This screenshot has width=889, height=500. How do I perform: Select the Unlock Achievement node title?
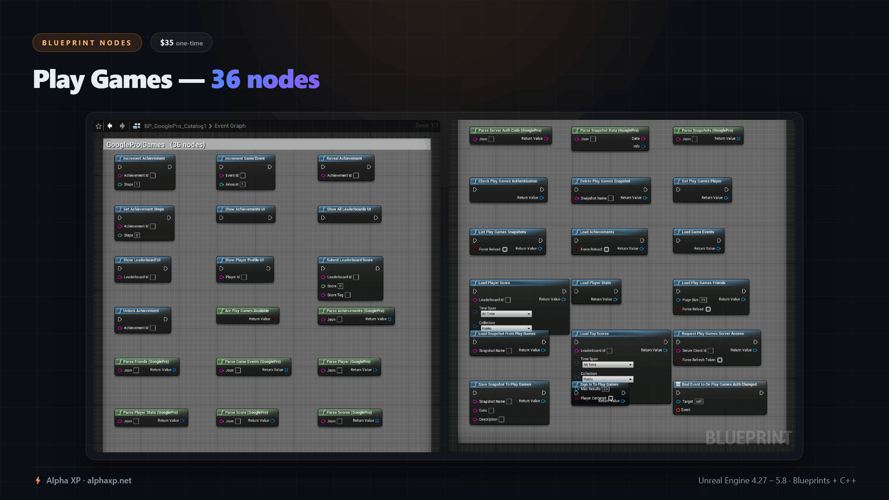pos(141,311)
